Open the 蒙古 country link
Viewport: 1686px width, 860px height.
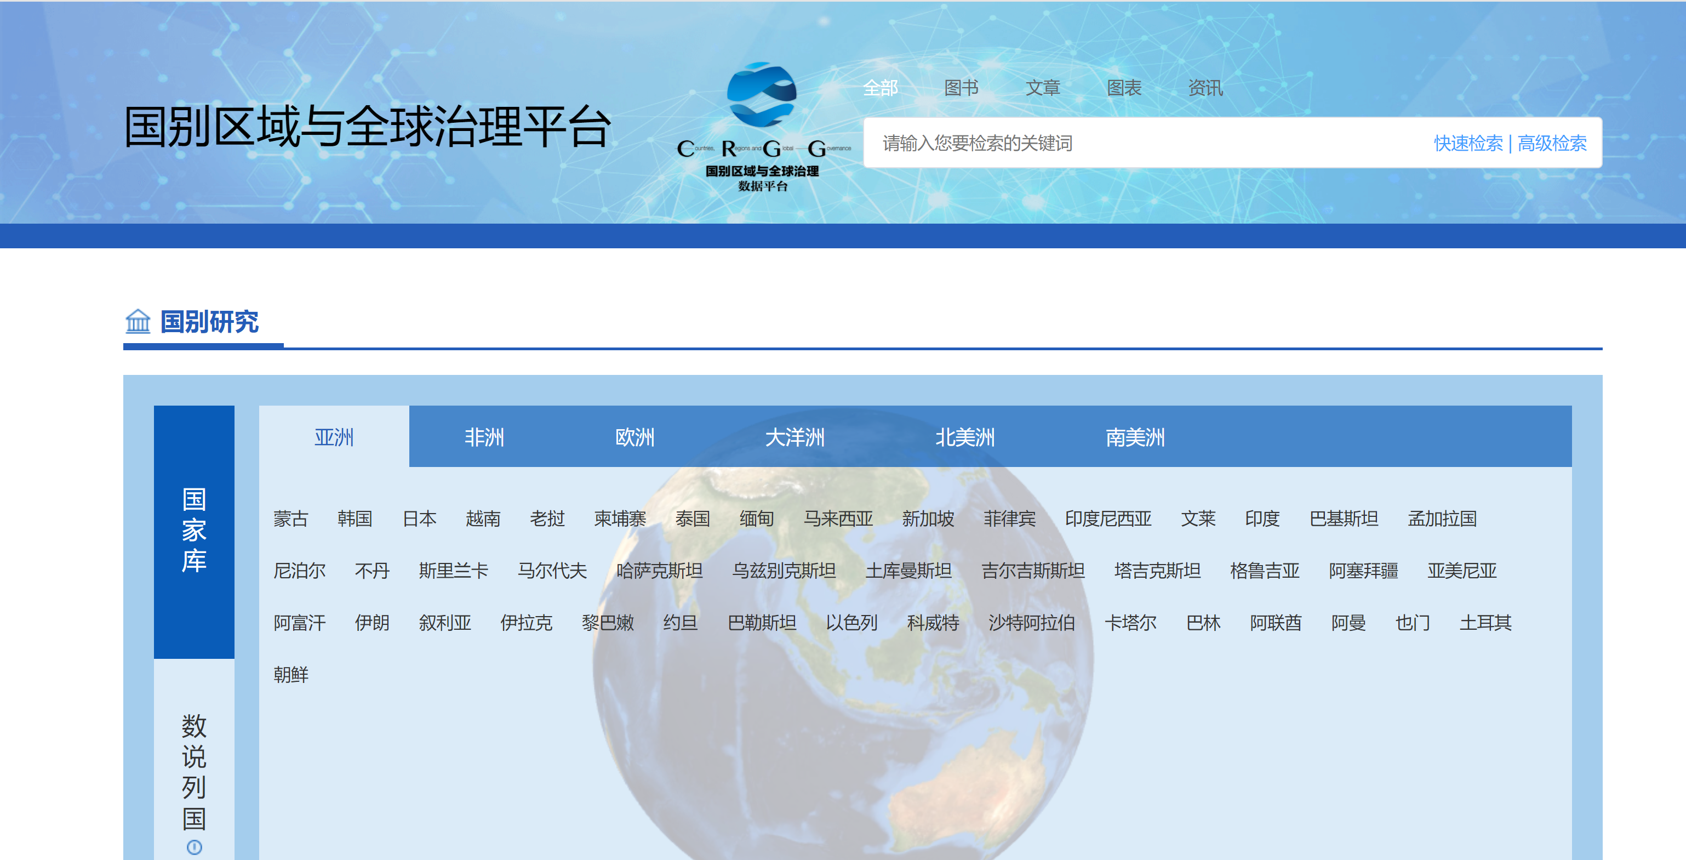290,519
